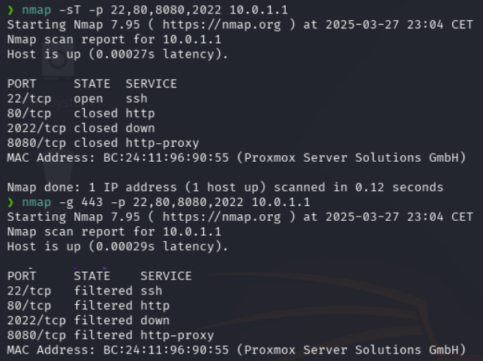Screen dimensions: 483x361
Task: Click the first table's STATE header
Action: (x=91, y=84)
